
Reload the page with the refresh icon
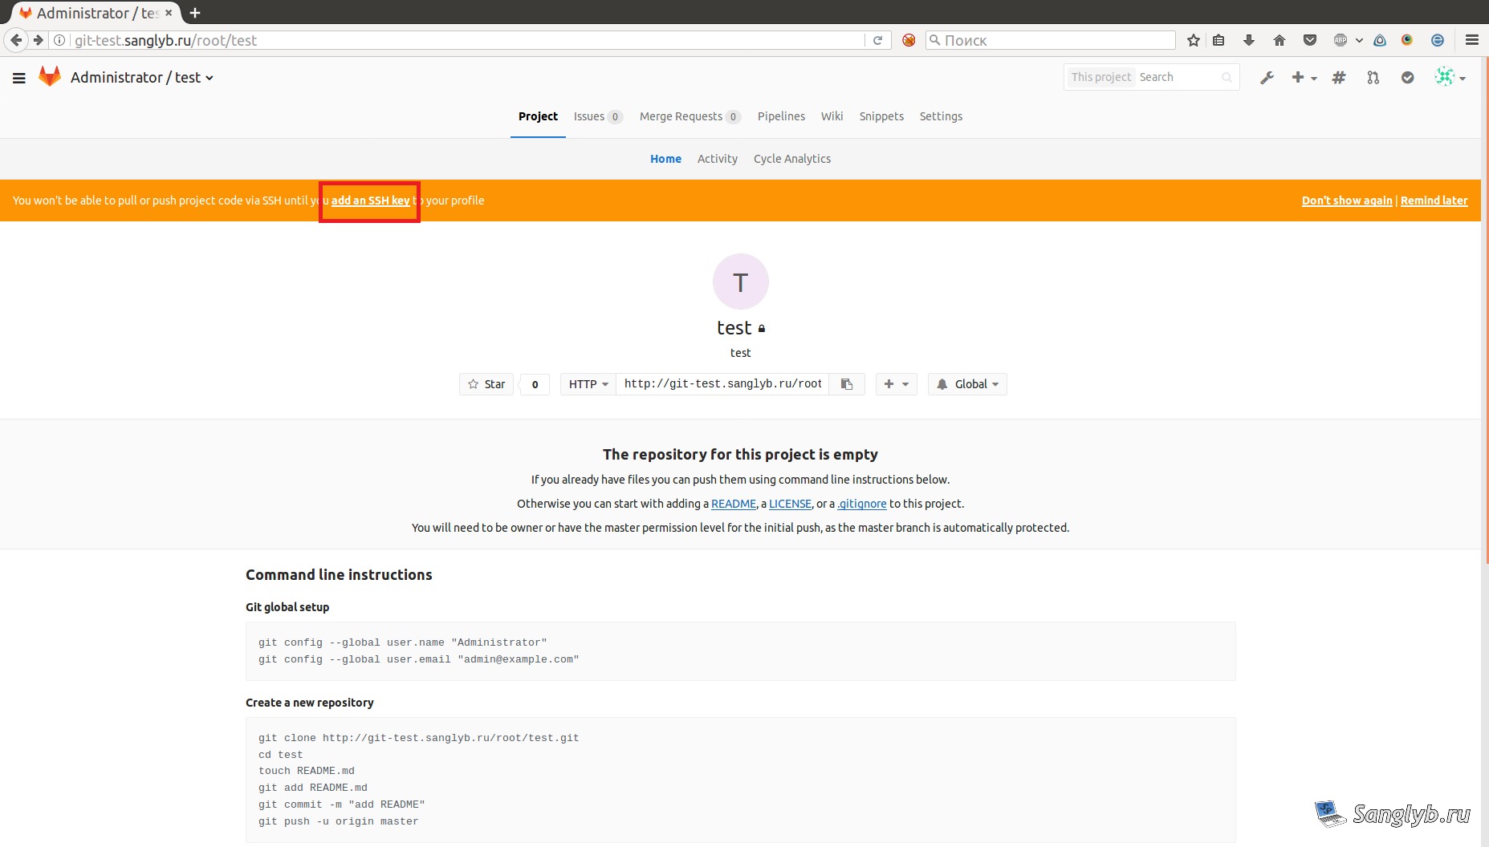coord(877,40)
